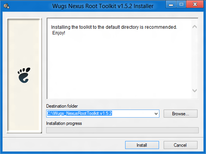Screen dimensions: 206x154
Task: Click the scroll down arrow in text box
Action: tap(194, 90)
